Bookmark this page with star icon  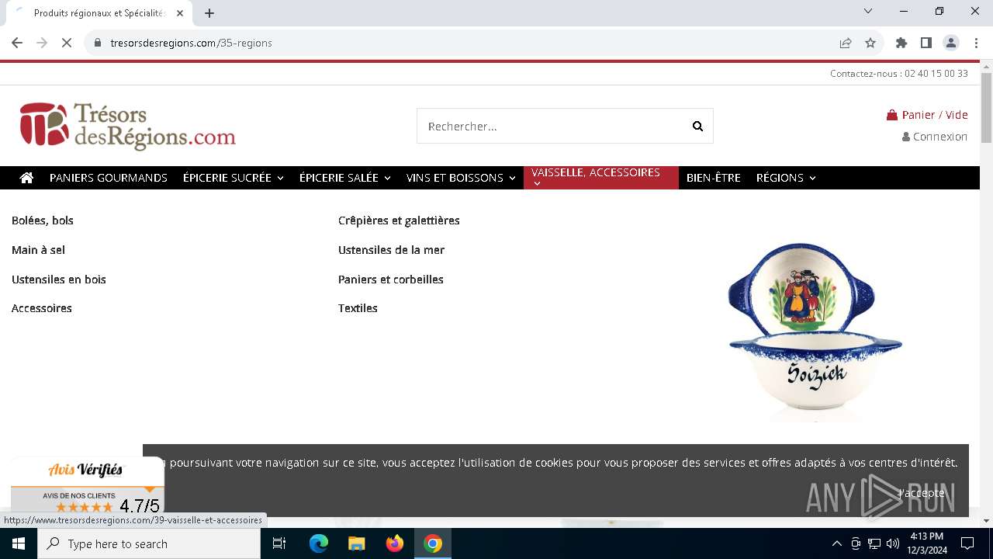(x=870, y=43)
